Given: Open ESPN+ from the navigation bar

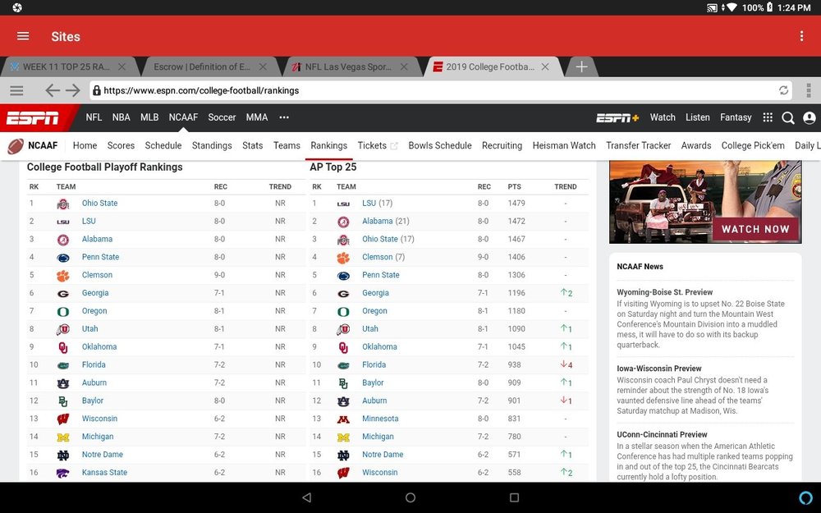Looking at the screenshot, I should (617, 117).
